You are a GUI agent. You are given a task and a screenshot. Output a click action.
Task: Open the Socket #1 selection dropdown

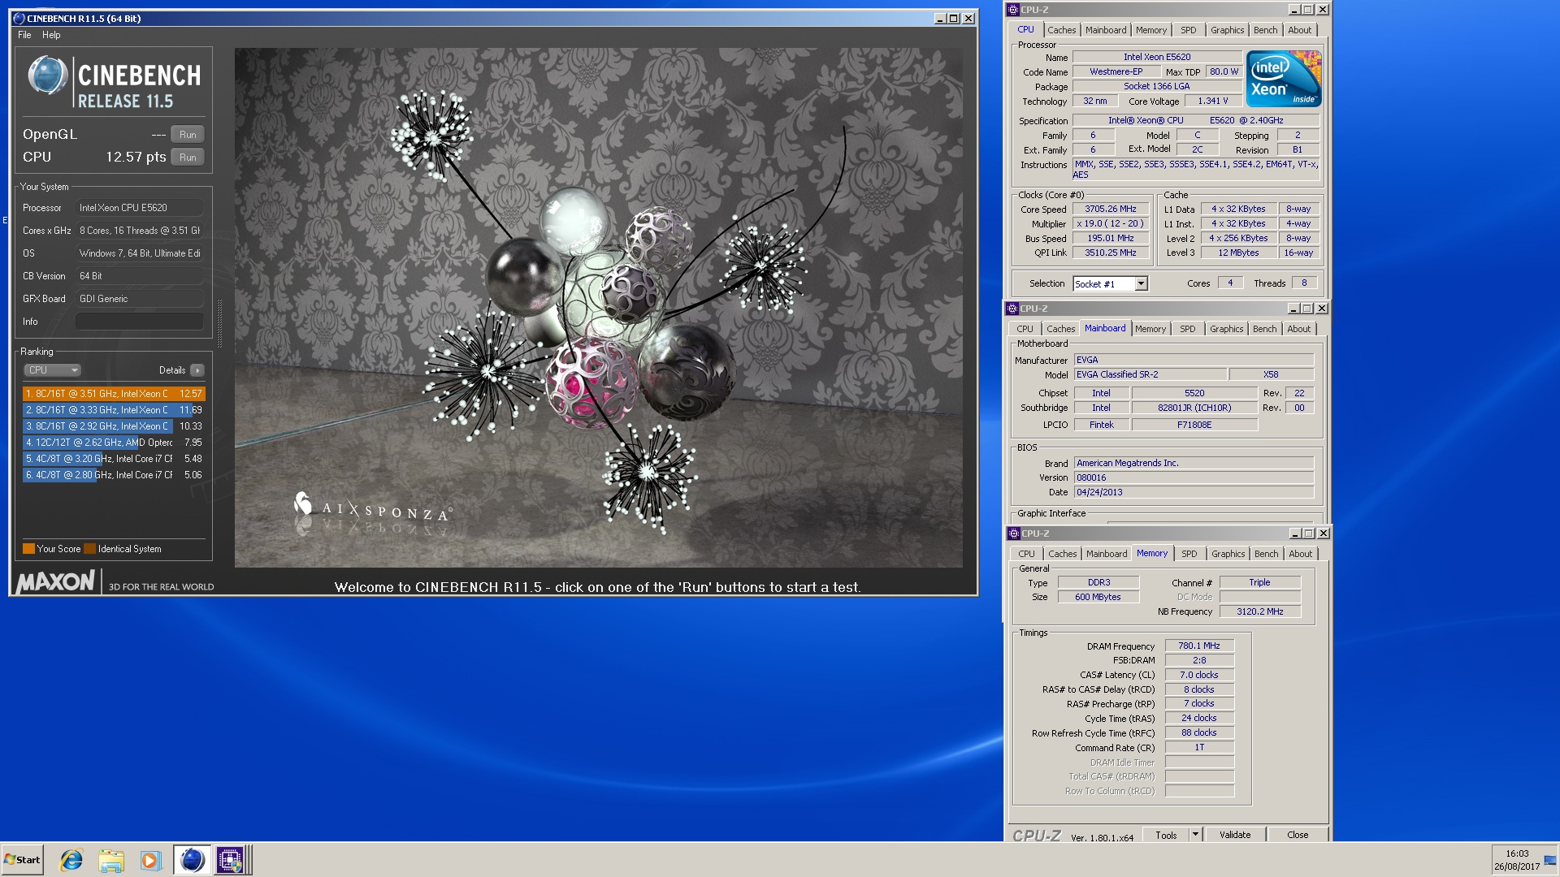(x=1141, y=283)
